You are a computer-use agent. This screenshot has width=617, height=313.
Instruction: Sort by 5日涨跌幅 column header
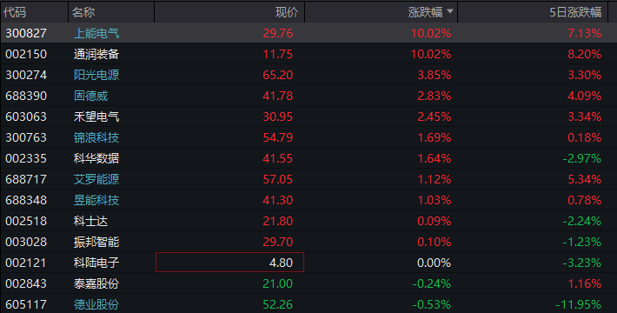(x=575, y=12)
